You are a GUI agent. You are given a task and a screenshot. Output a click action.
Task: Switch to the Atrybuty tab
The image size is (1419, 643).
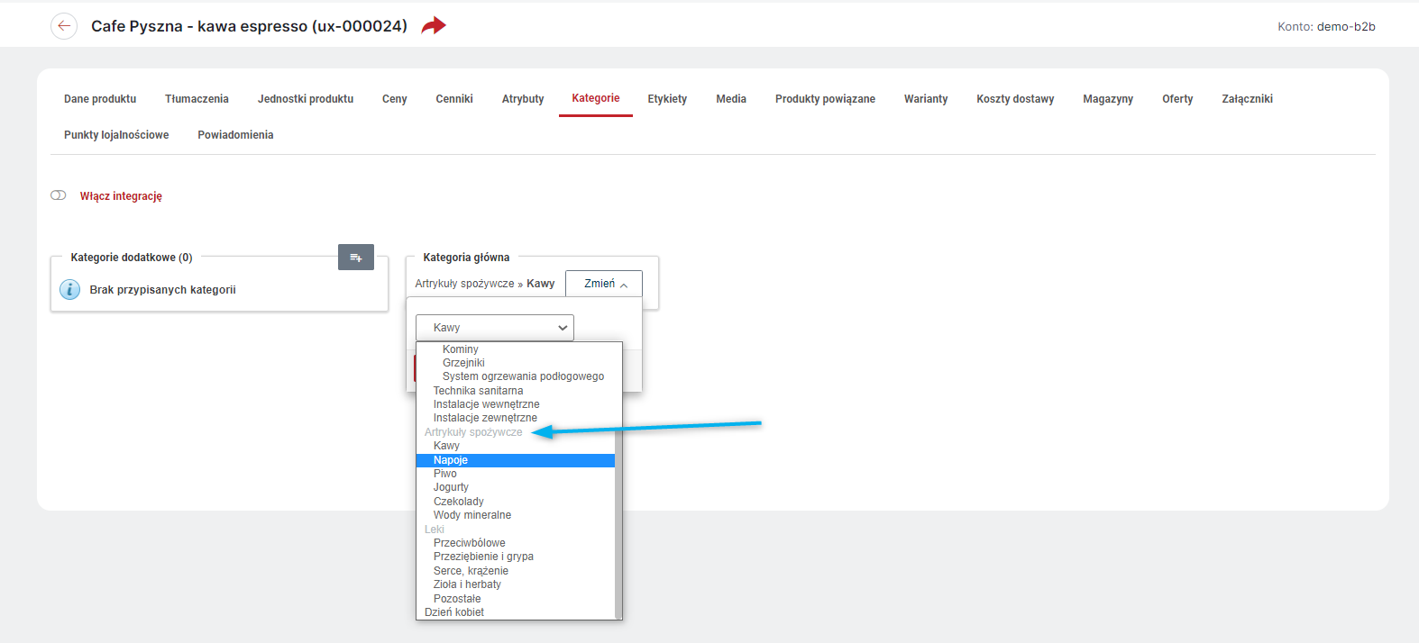click(x=523, y=99)
